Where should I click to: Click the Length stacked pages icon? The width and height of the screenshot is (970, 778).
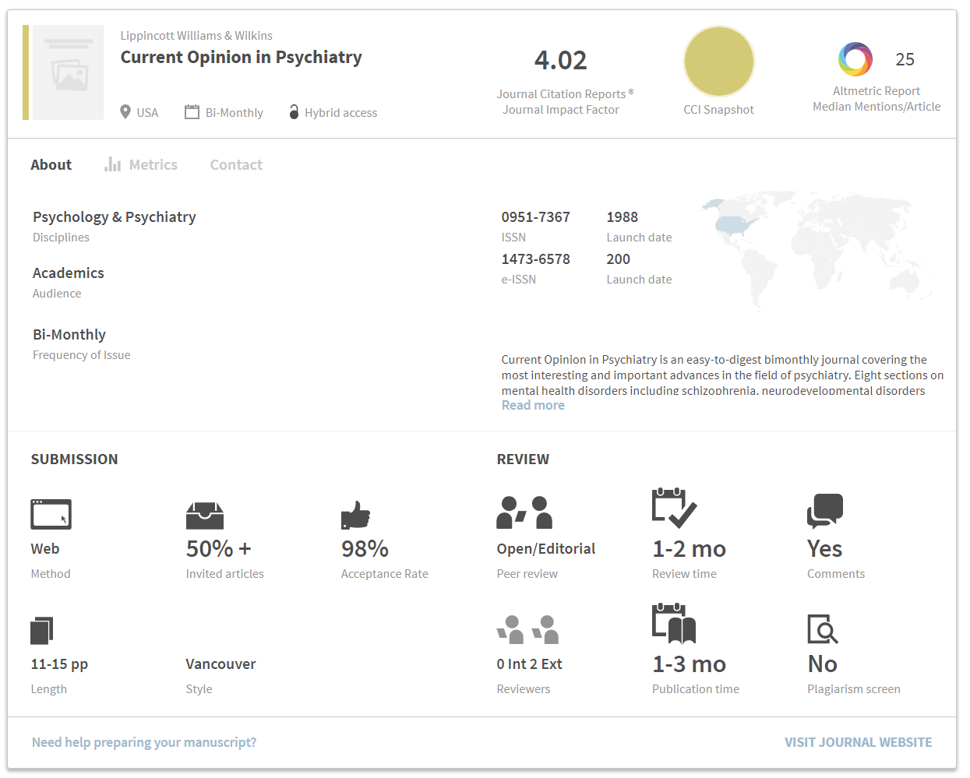pos(42,630)
